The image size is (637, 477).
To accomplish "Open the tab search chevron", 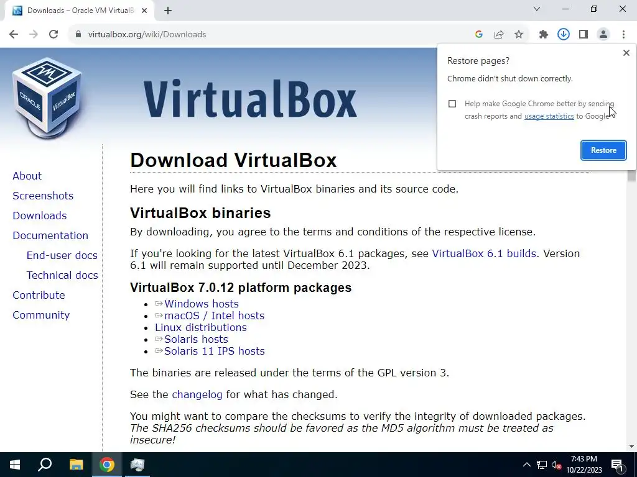I will click(x=537, y=9).
